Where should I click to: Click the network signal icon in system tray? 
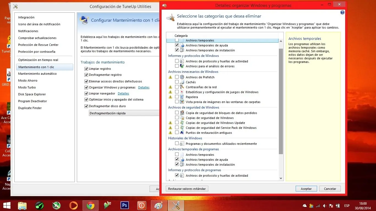point(318,206)
